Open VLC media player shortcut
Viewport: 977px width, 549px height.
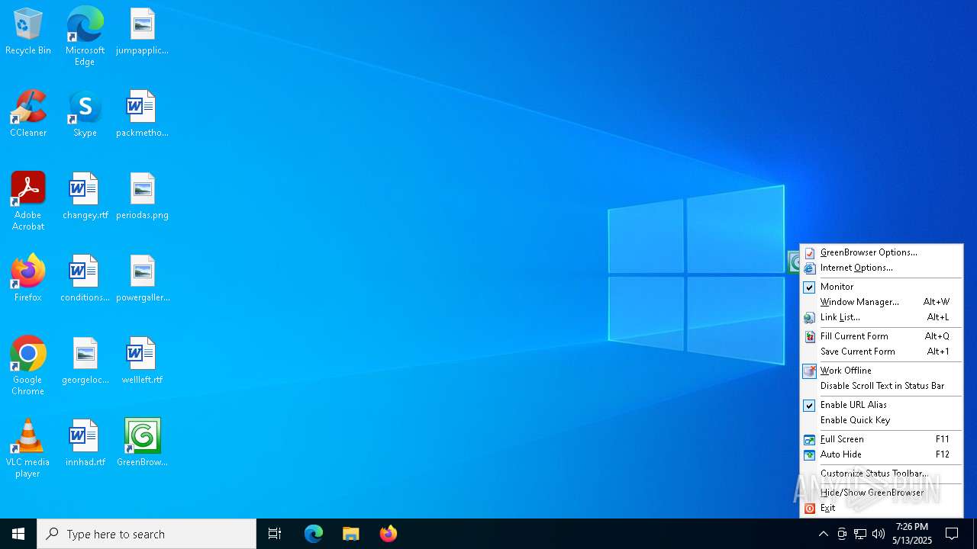tap(28, 448)
